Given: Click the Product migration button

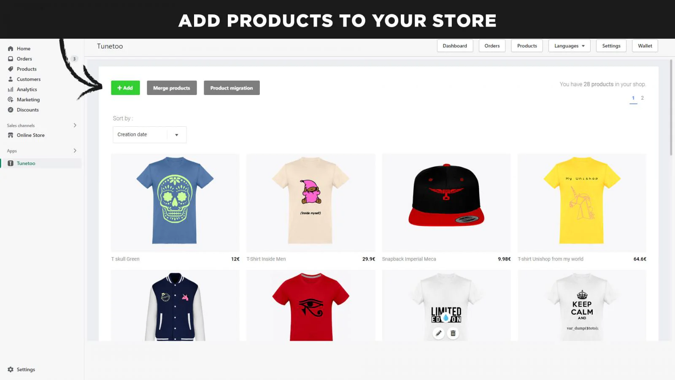Looking at the screenshot, I should [x=232, y=88].
